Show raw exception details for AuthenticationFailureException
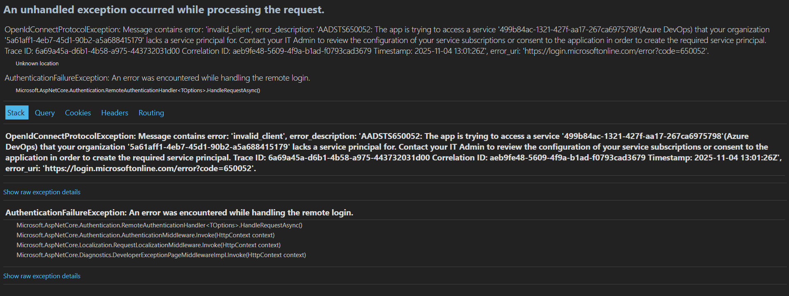Viewport: 789px width, 296px height. point(42,276)
